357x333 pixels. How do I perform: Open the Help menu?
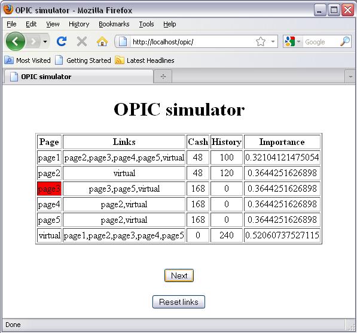coord(170,24)
